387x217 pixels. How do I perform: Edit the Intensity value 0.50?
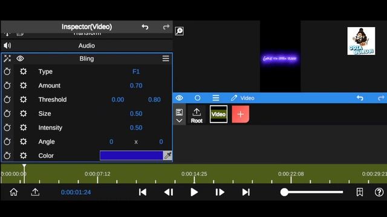pyautogui.click(x=136, y=128)
